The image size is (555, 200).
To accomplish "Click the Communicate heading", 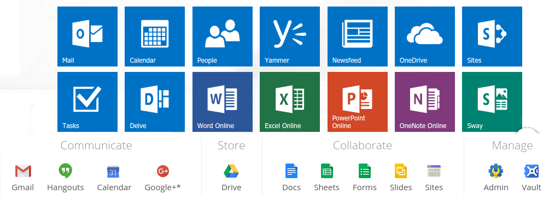I will click(96, 146).
